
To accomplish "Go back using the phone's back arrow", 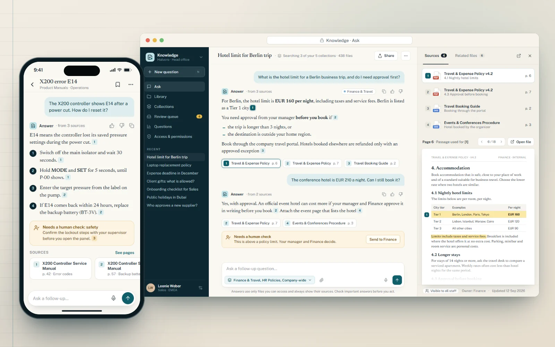I will 32,84.
